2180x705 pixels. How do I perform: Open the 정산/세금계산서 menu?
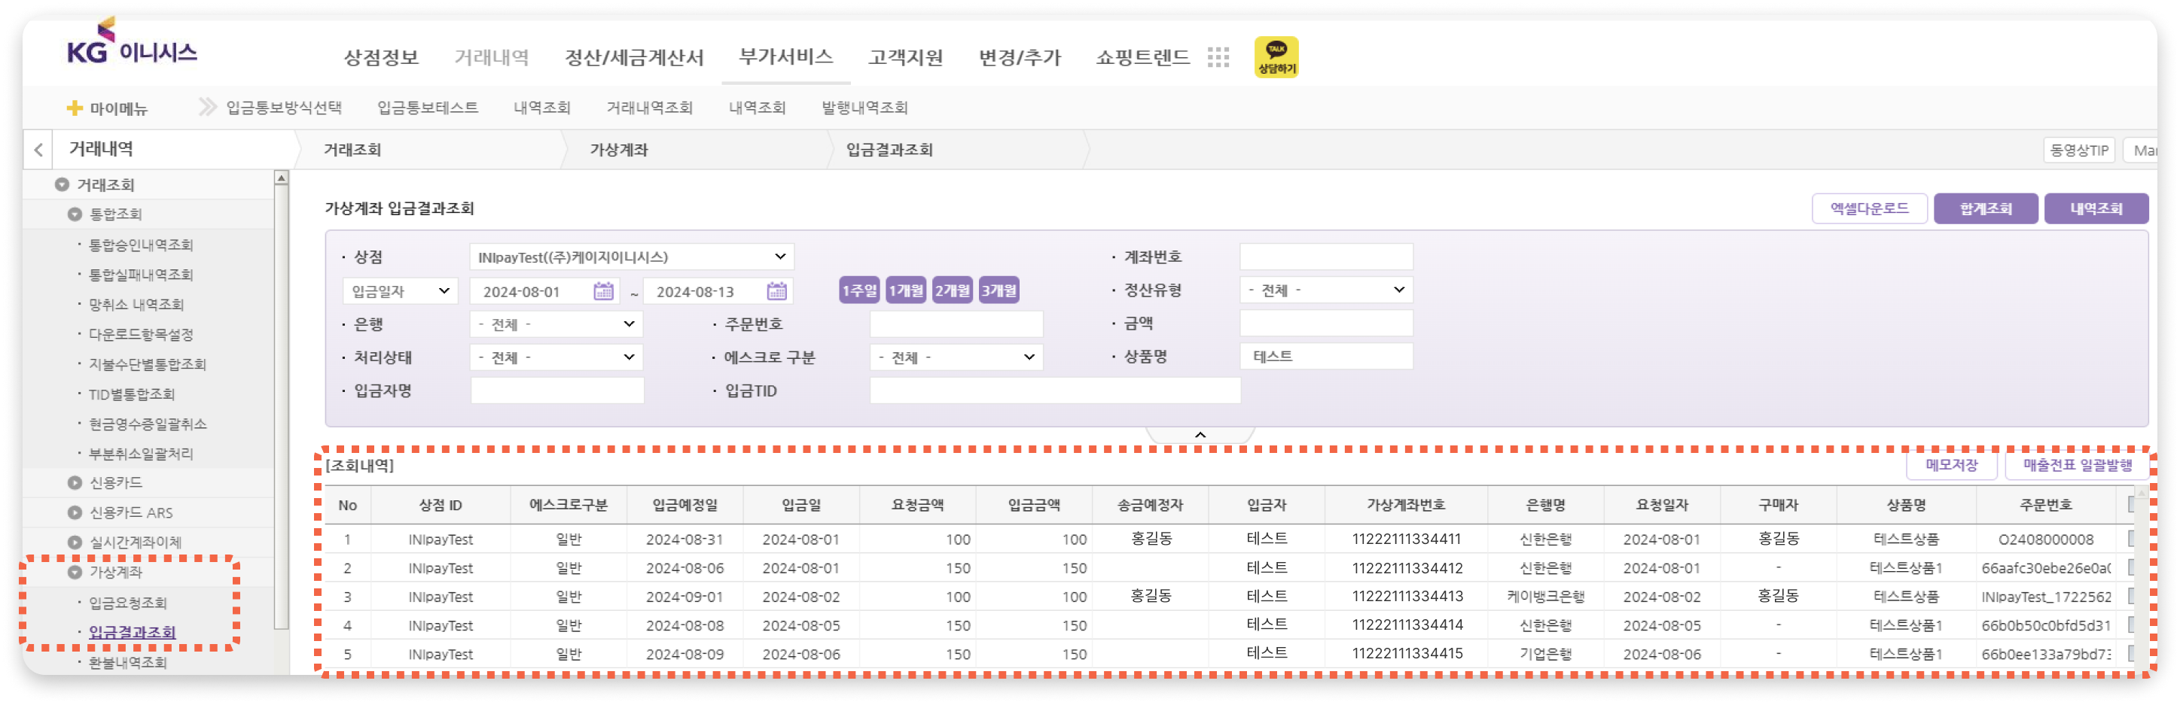(634, 57)
